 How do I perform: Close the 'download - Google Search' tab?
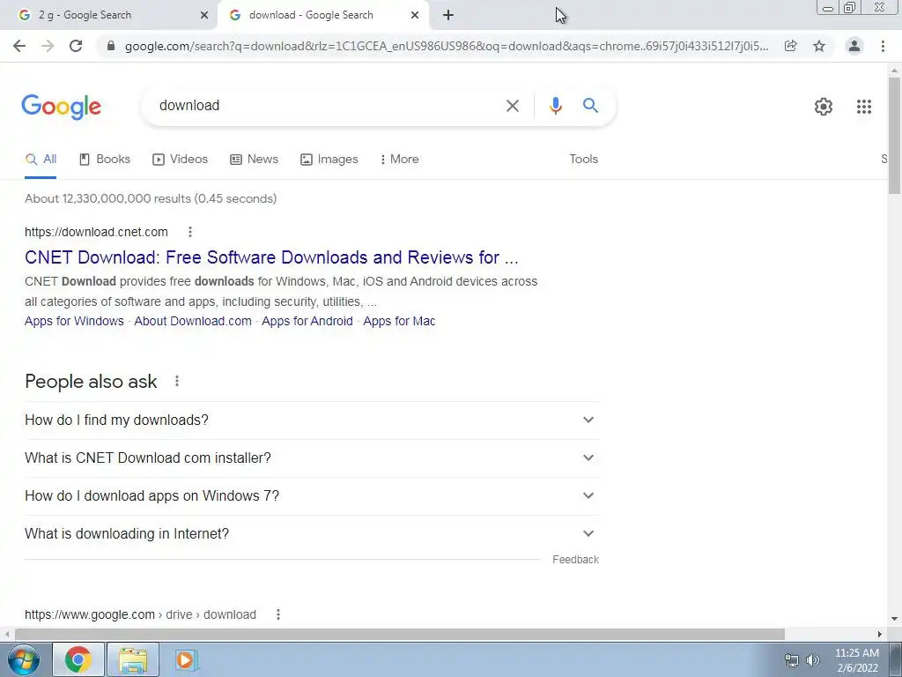pos(415,16)
